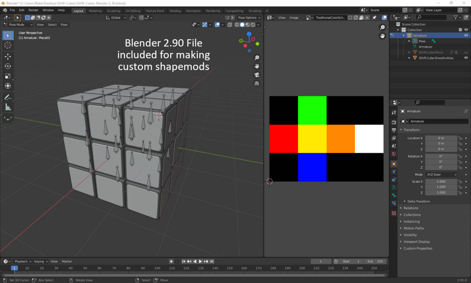Activate the 3D Cursor tool
The width and height of the screenshot is (471, 283).
tap(8, 45)
